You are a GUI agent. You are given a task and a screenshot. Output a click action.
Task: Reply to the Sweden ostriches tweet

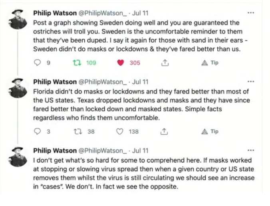[x=38, y=63]
